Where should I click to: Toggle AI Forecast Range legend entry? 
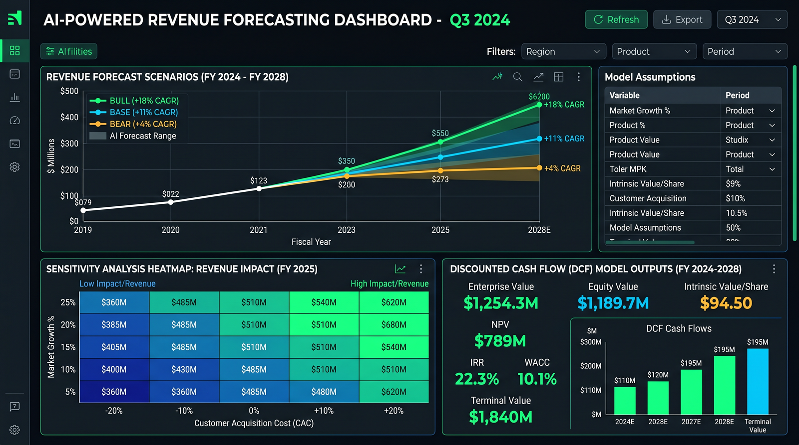click(132, 136)
